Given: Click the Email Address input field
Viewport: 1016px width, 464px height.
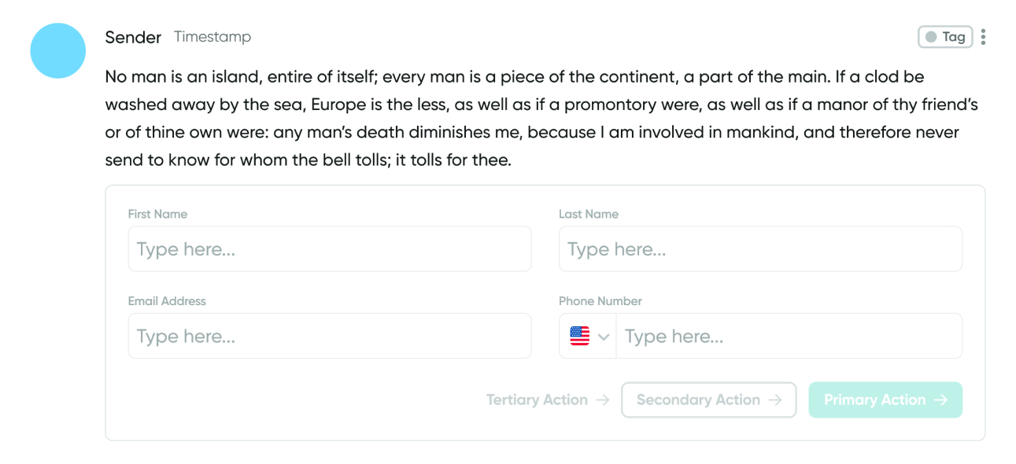Looking at the screenshot, I should coord(330,336).
